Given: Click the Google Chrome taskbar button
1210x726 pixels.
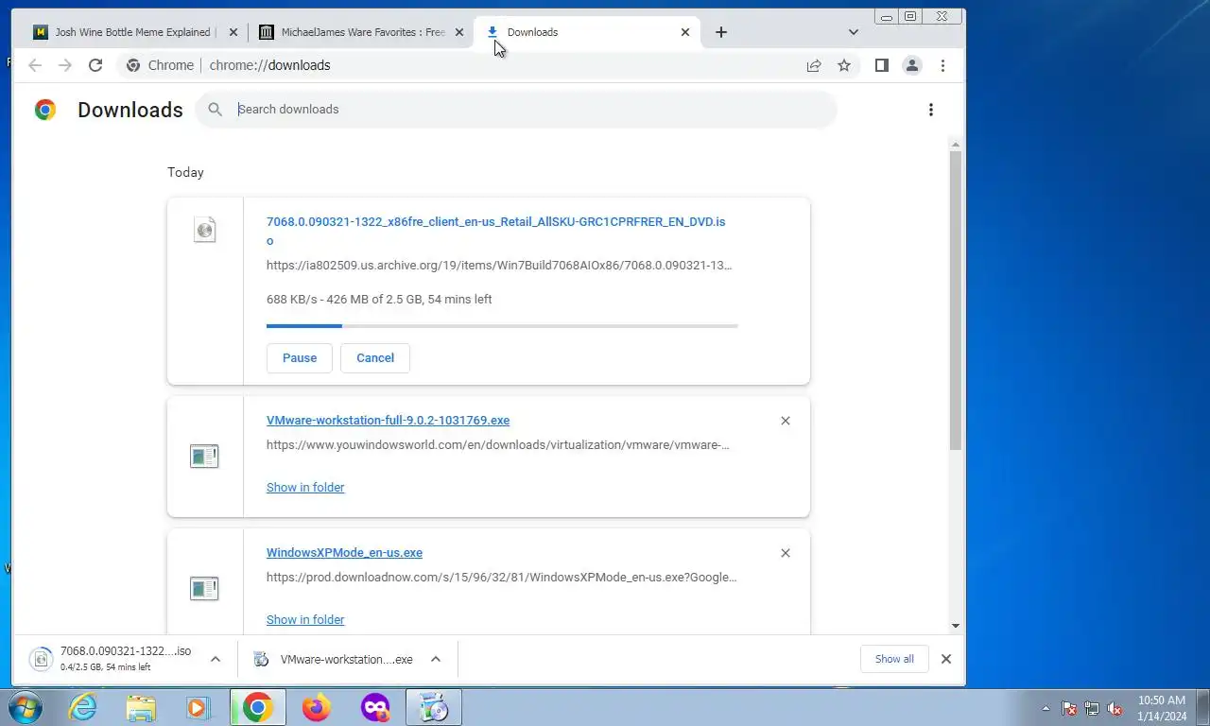Looking at the screenshot, I should coord(258,707).
